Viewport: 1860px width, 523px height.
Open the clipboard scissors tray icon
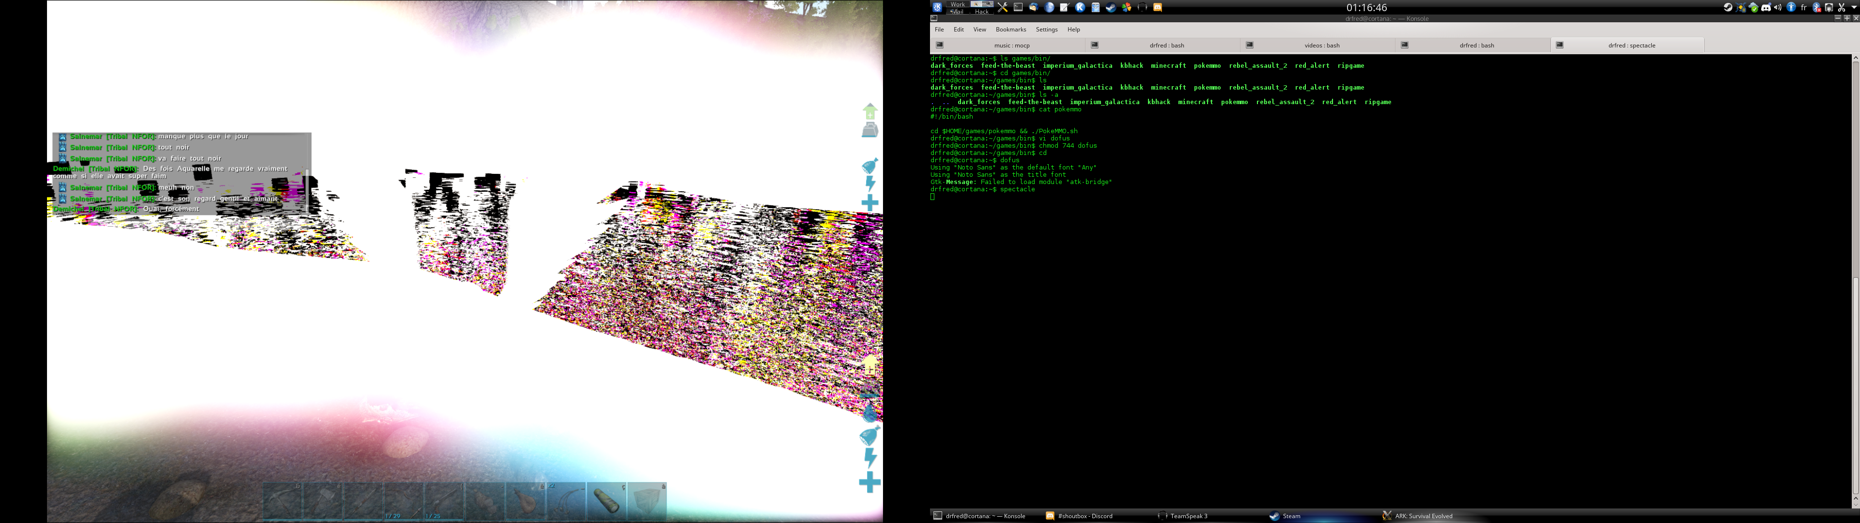[1841, 8]
